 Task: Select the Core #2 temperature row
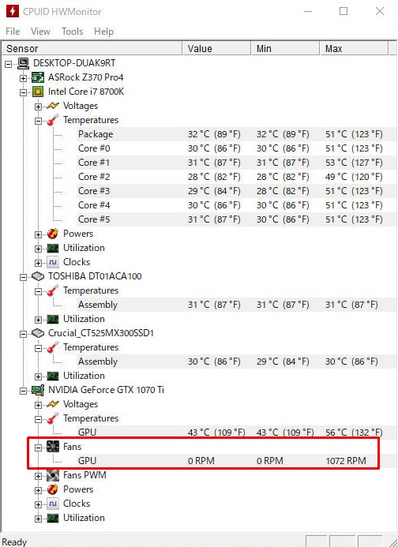pos(230,177)
